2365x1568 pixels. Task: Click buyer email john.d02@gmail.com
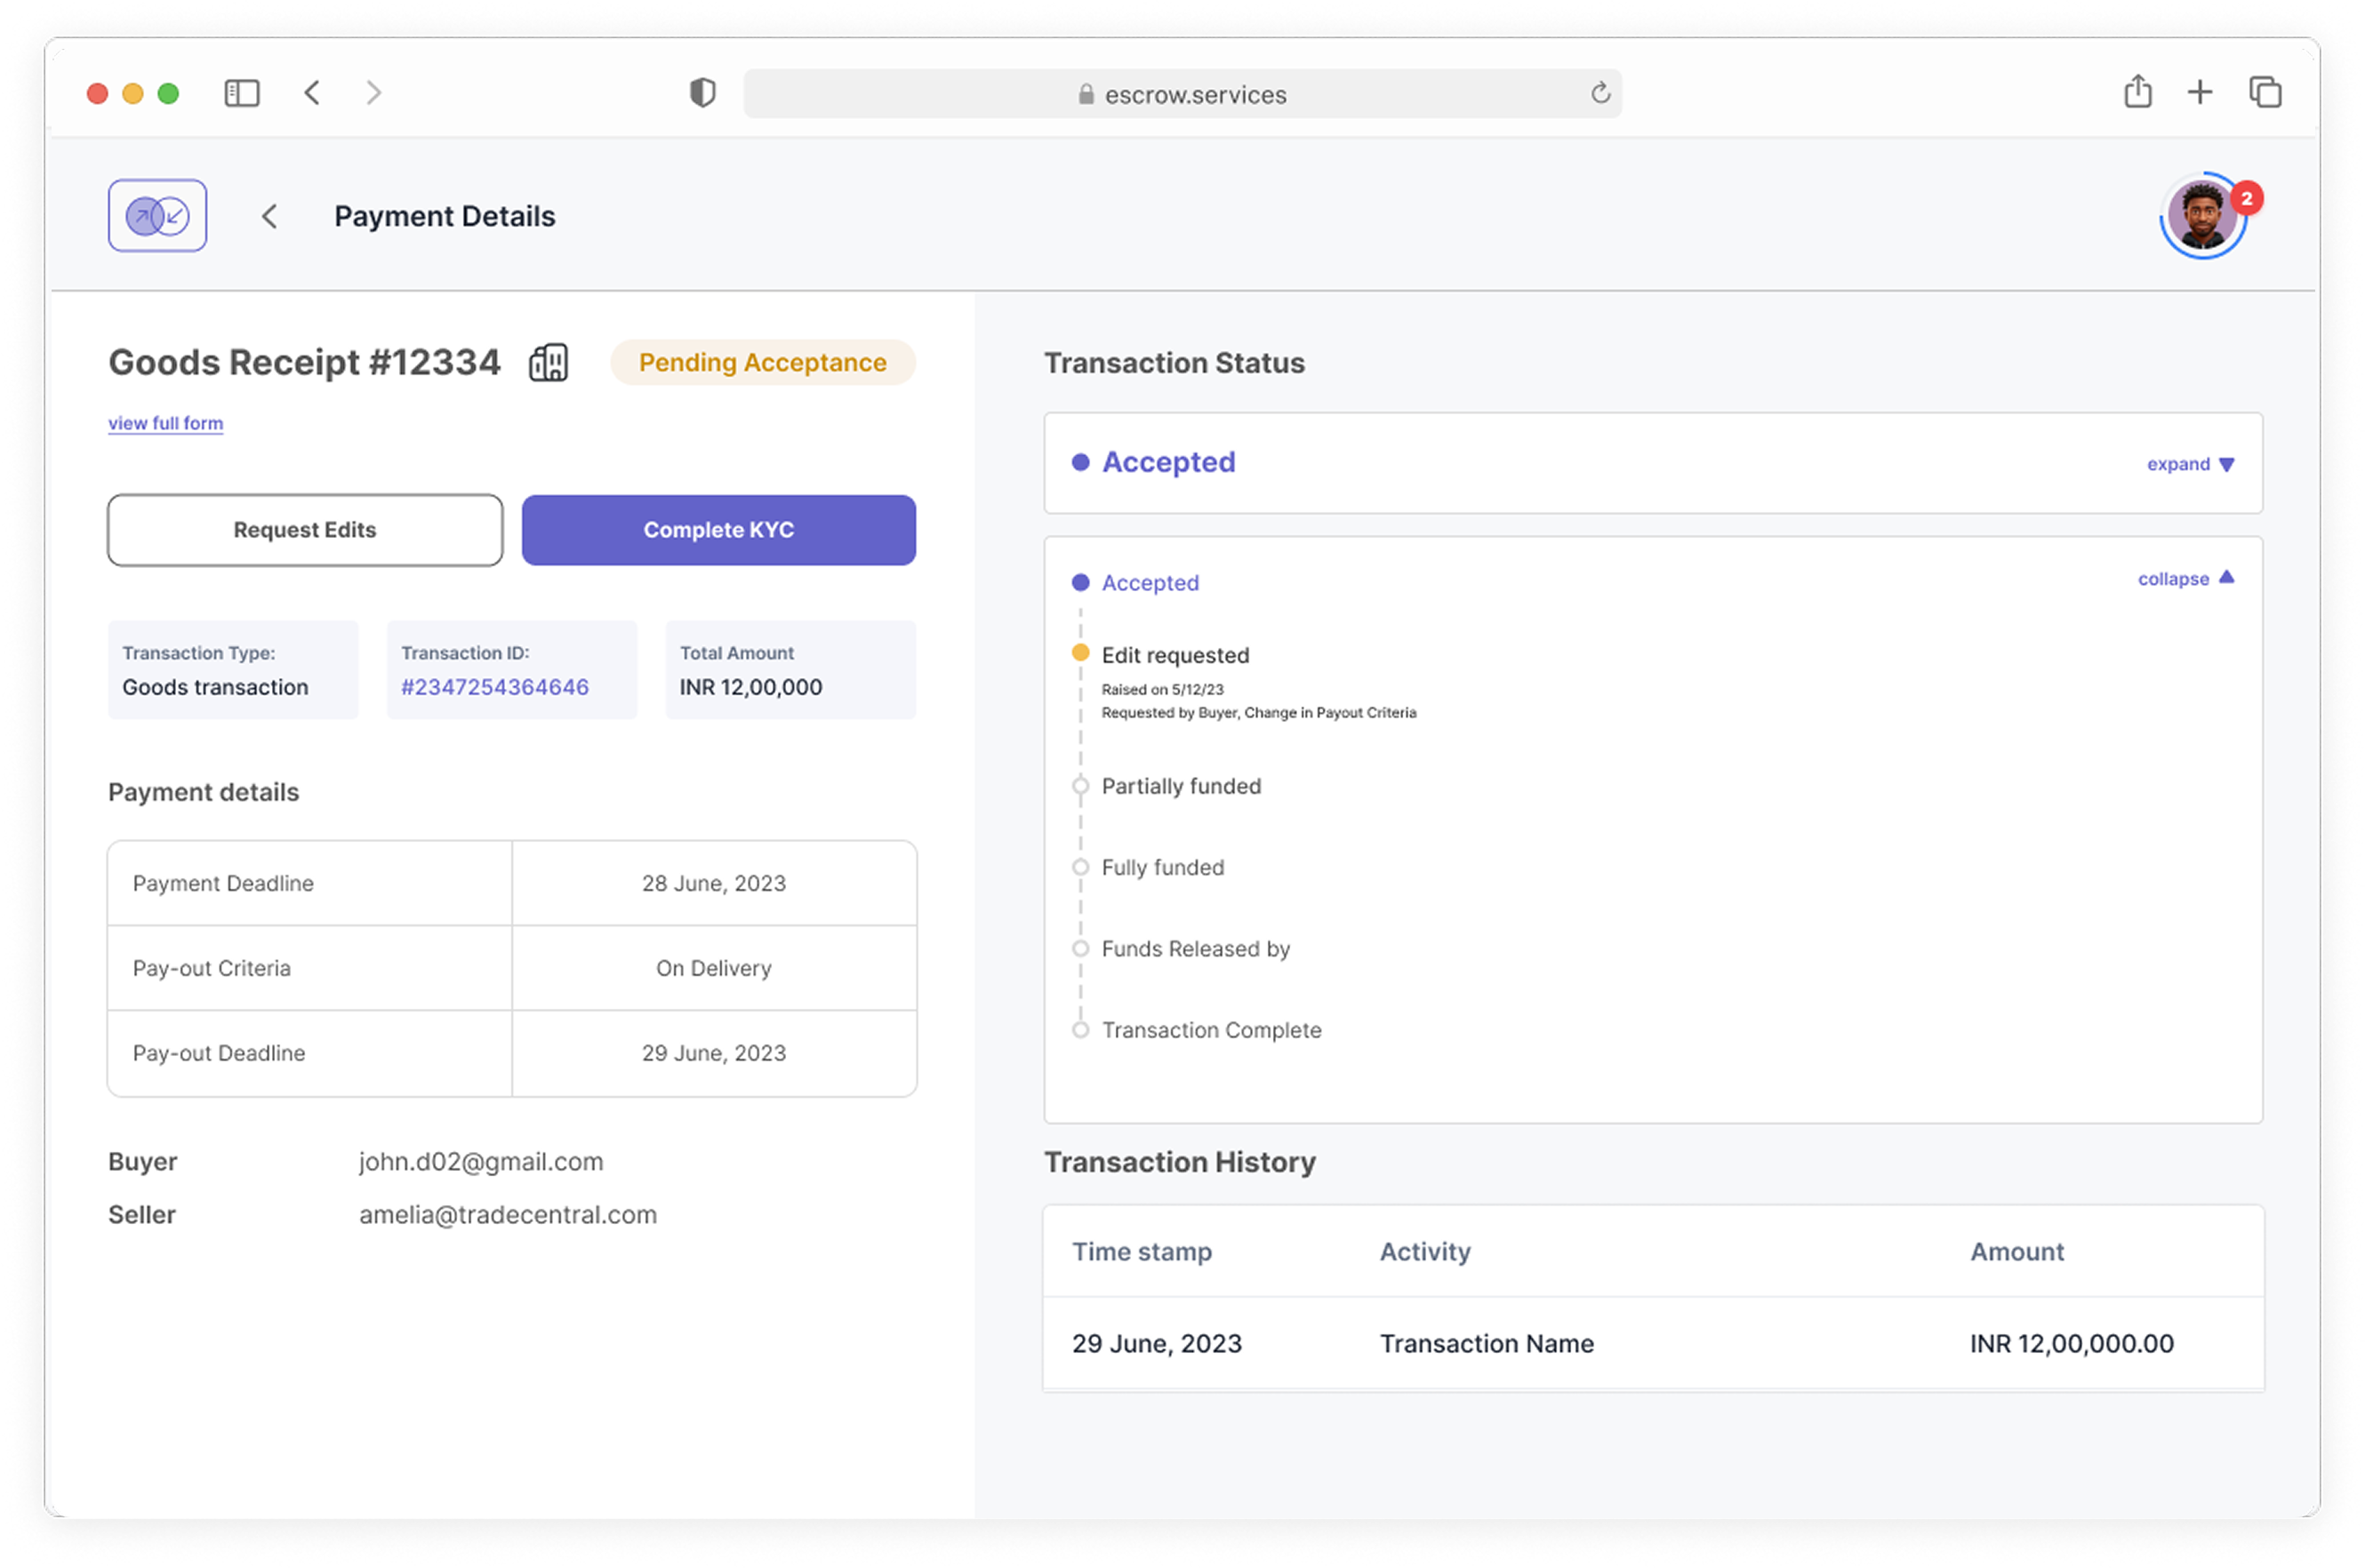(481, 1162)
